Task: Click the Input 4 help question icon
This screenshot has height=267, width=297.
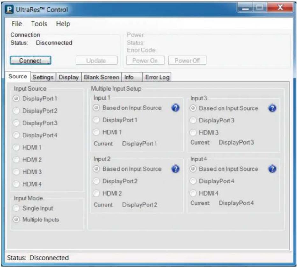Action: [272, 169]
